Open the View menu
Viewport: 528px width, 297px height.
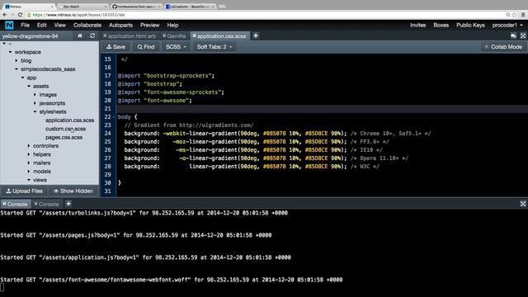(60, 26)
